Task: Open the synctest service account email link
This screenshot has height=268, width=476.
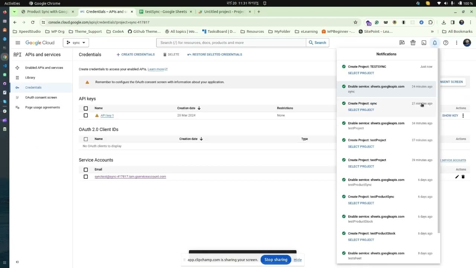Action: click(130, 177)
